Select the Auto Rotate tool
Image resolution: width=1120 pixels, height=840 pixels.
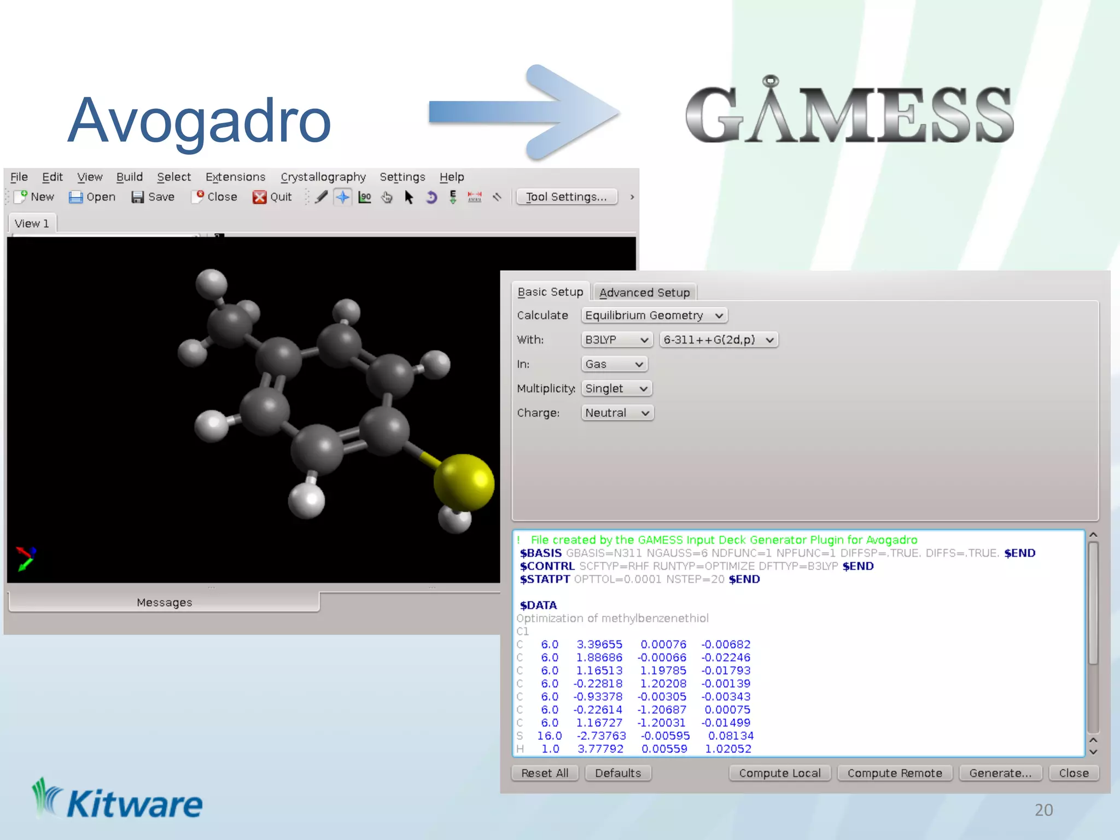431,197
